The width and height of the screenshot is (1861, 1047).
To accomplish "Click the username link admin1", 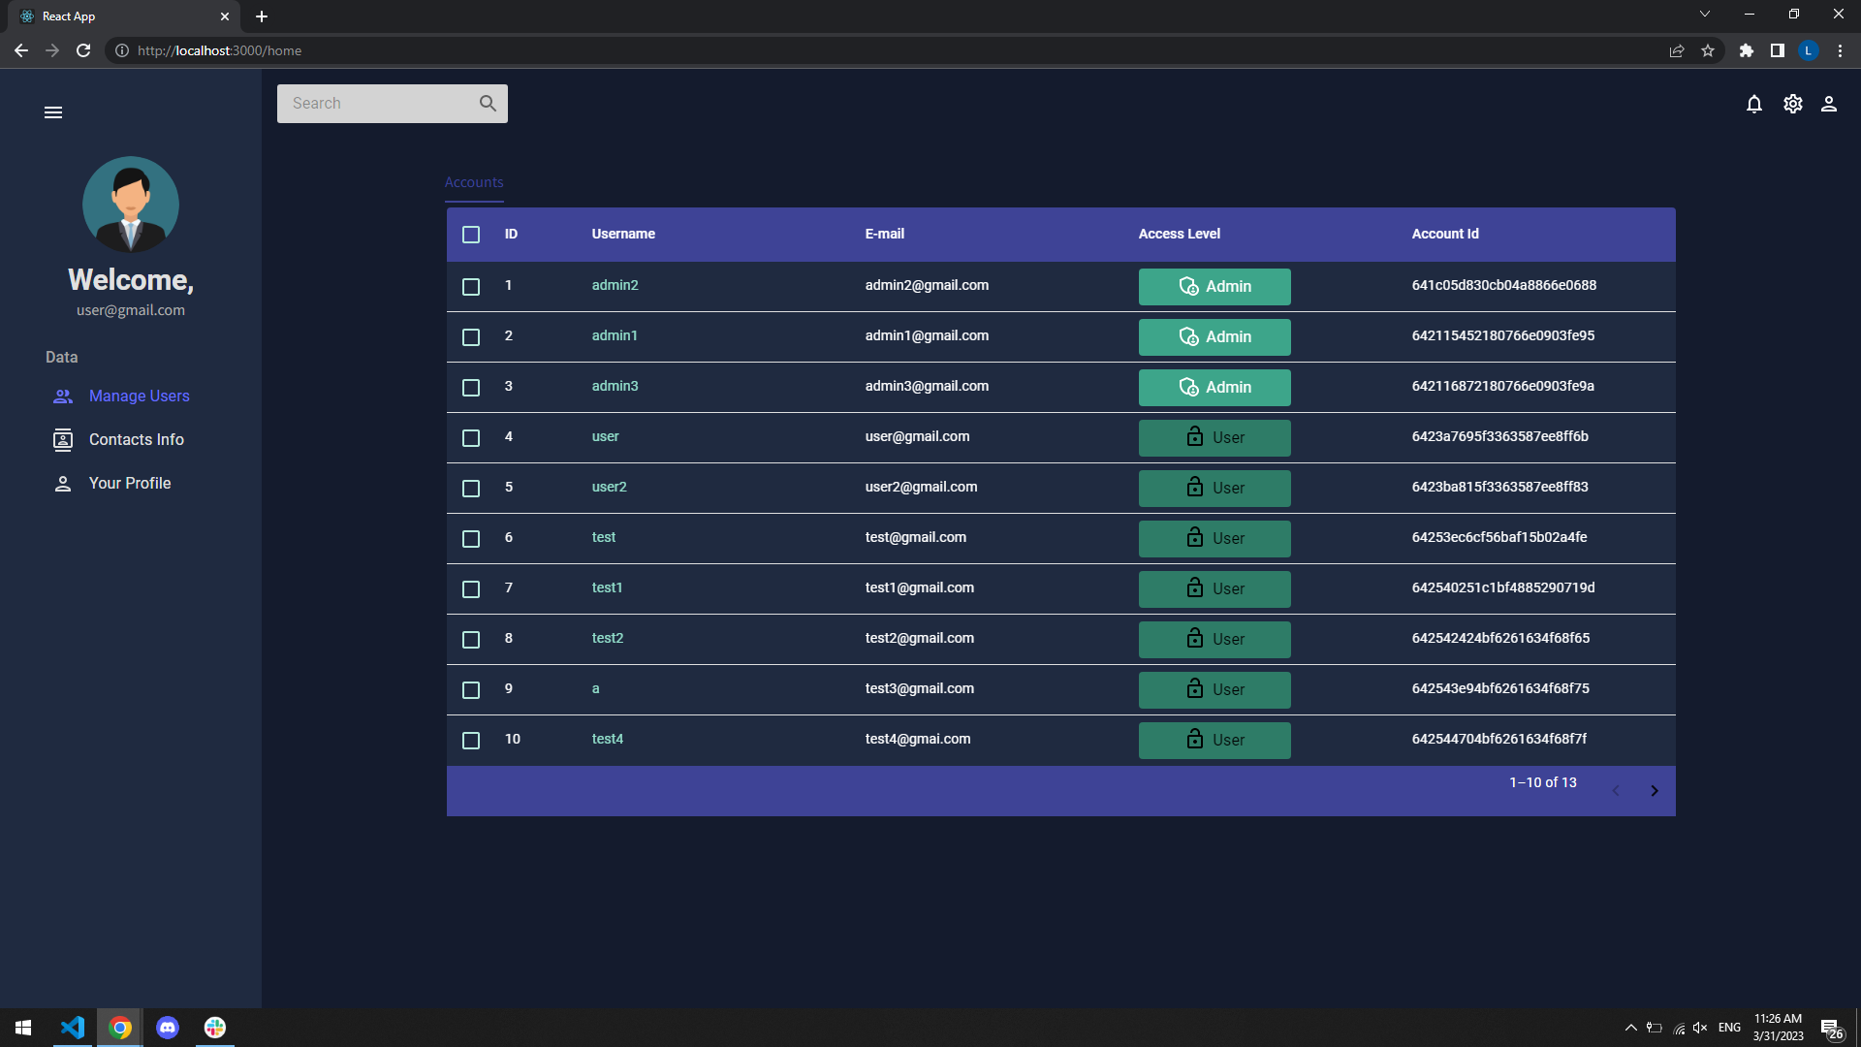I will (615, 335).
